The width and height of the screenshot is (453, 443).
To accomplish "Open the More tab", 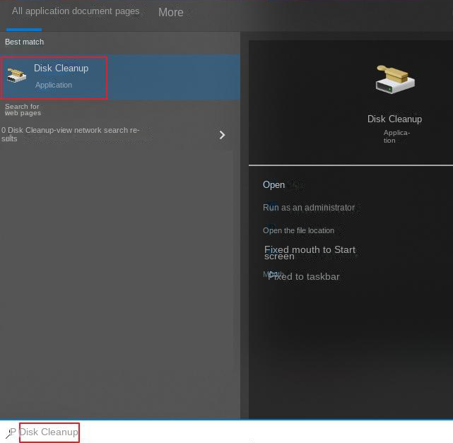I will (x=170, y=13).
